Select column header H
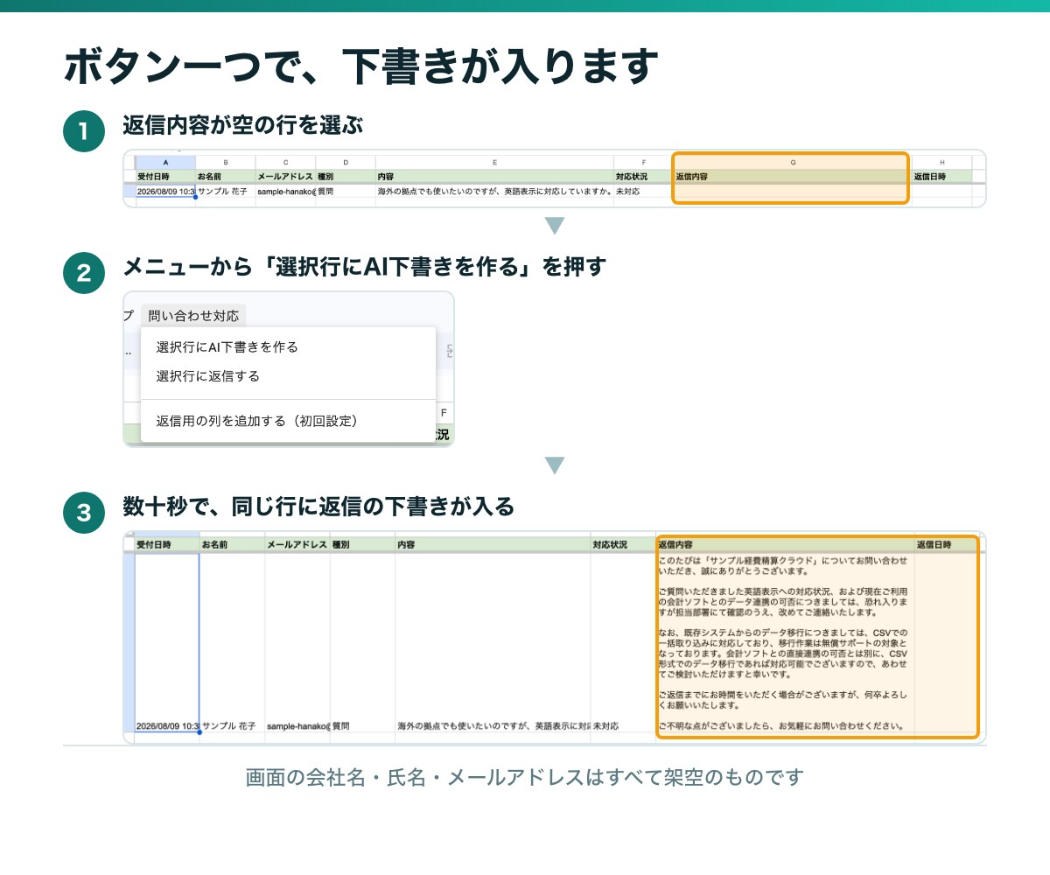This screenshot has height=875, width=1050. tap(942, 163)
